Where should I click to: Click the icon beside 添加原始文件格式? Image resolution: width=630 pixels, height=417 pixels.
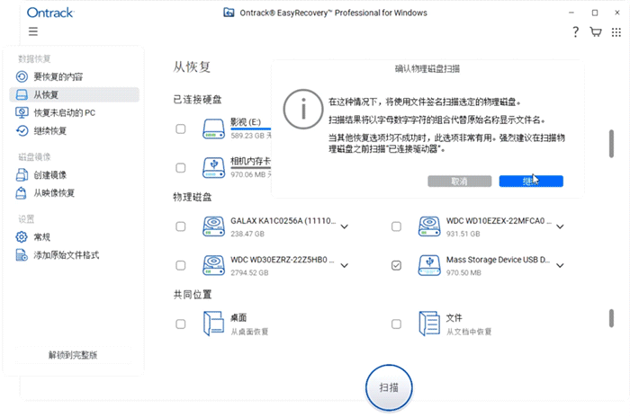pos(22,255)
